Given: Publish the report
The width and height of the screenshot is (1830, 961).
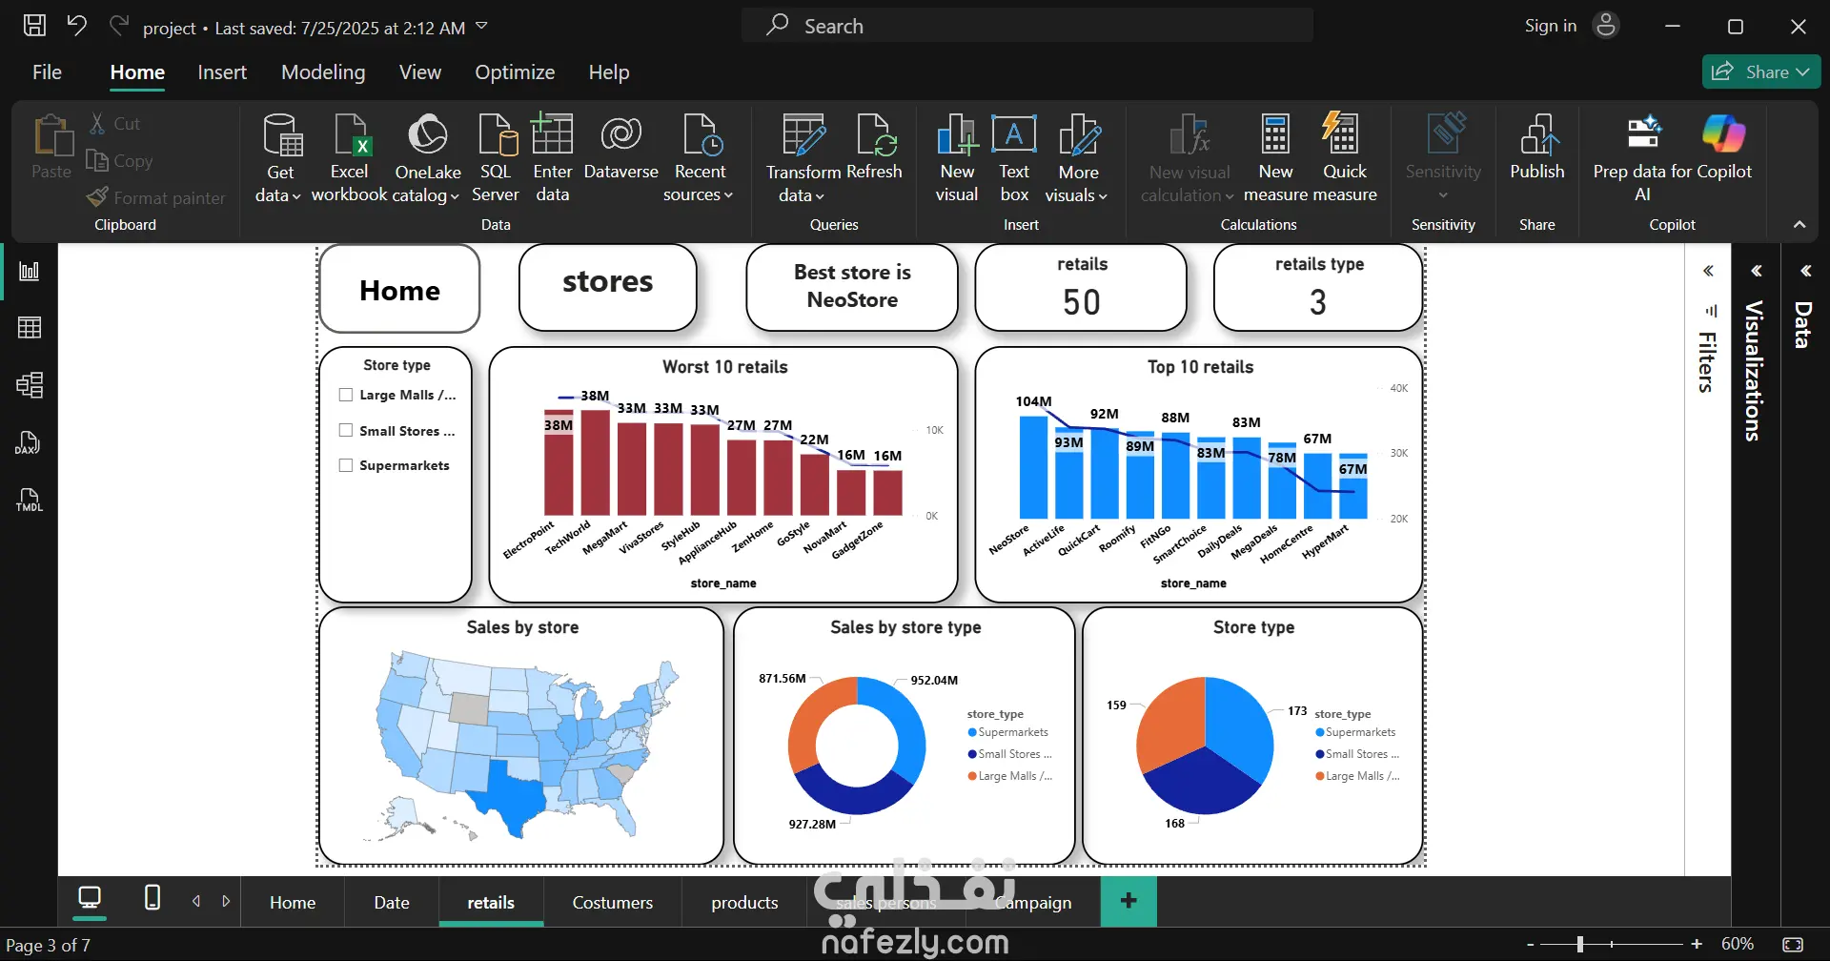Looking at the screenshot, I should (x=1536, y=149).
